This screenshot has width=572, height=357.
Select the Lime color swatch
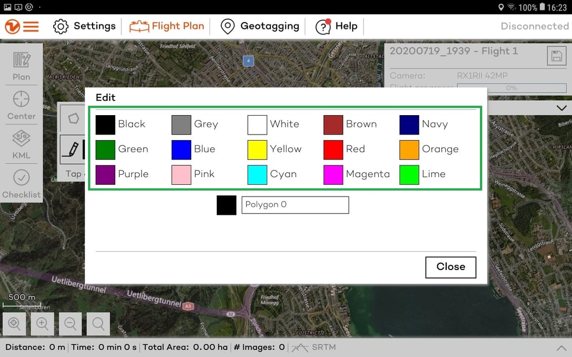point(408,174)
